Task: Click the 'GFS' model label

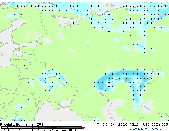Action: [x=40, y=125]
